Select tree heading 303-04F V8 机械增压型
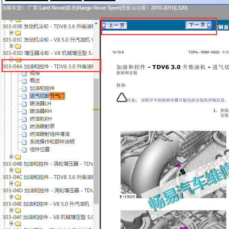Viewport: 229px width, 229px height. point(48,217)
